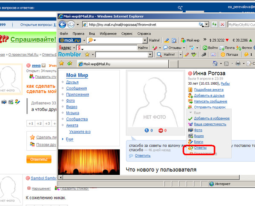This screenshot has height=206, width=255.
Task: Click the euro rate € 39.2286 indicator
Action: [242, 40]
